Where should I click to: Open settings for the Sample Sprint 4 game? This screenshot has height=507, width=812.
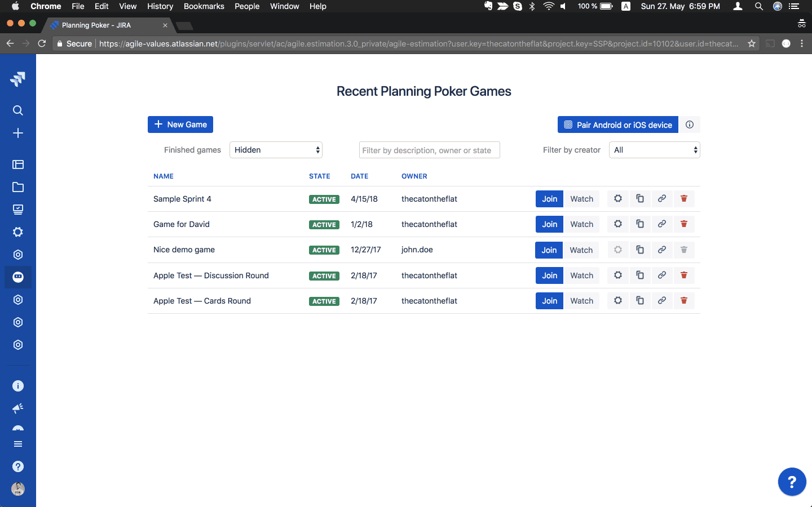point(617,198)
